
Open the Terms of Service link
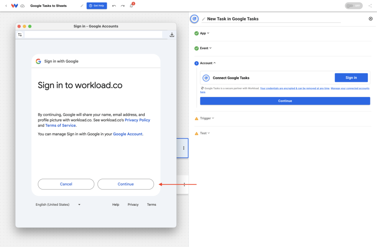pos(61,125)
